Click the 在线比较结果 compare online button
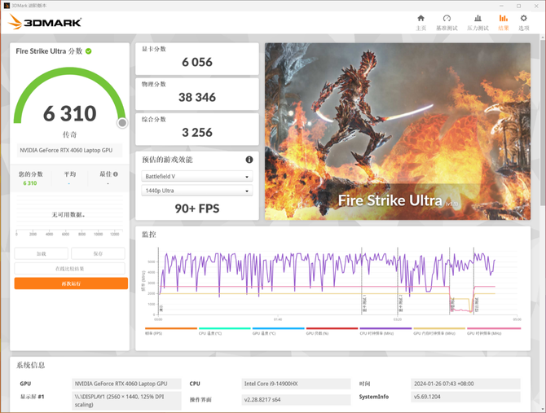The image size is (546, 413). coord(69,269)
